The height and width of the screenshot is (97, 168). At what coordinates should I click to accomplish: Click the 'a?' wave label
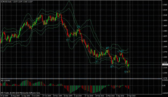click(x=108, y=48)
